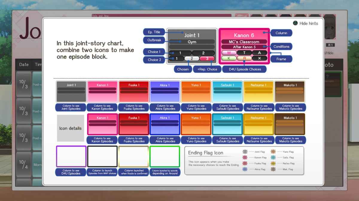Click the Natsume 1 column icon

[258, 91]
